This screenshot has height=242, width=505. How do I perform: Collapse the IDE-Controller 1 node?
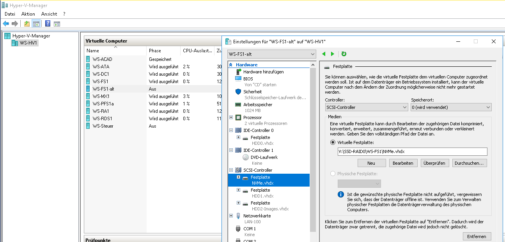(x=231, y=150)
